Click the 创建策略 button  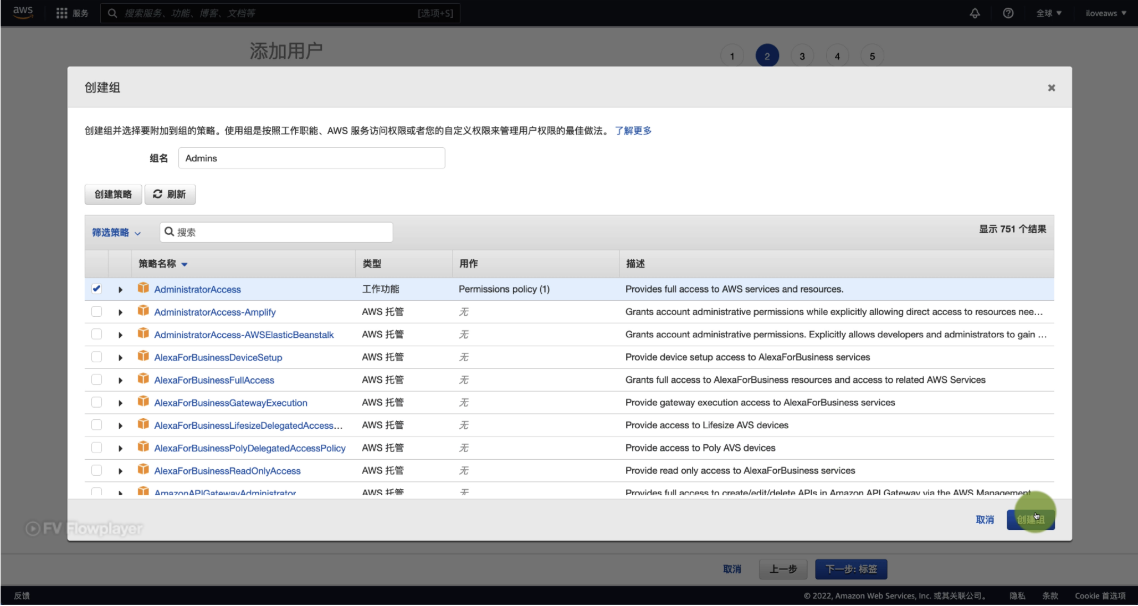pos(113,194)
